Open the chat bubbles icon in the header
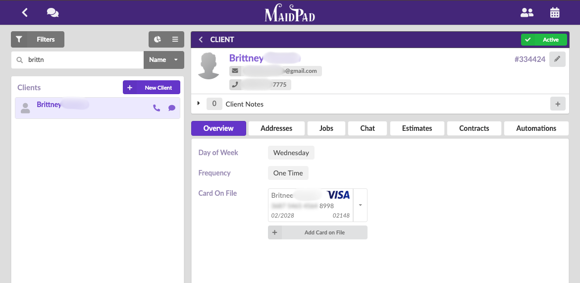 pyautogui.click(x=53, y=12)
